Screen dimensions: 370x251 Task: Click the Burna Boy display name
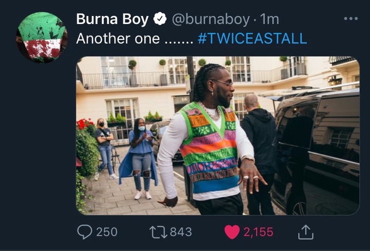tap(113, 19)
